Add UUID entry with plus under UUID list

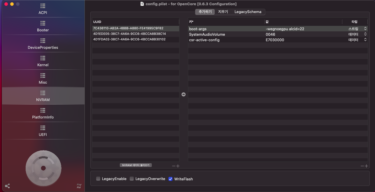click(178, 166)
